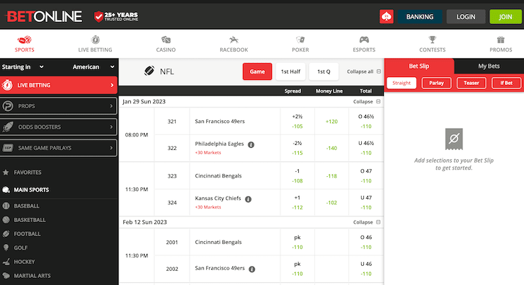Select Bengals pk -110 Feb 12 spread
Image resolution: width=524 pixels, height=285 pixels.
(297, 243)
